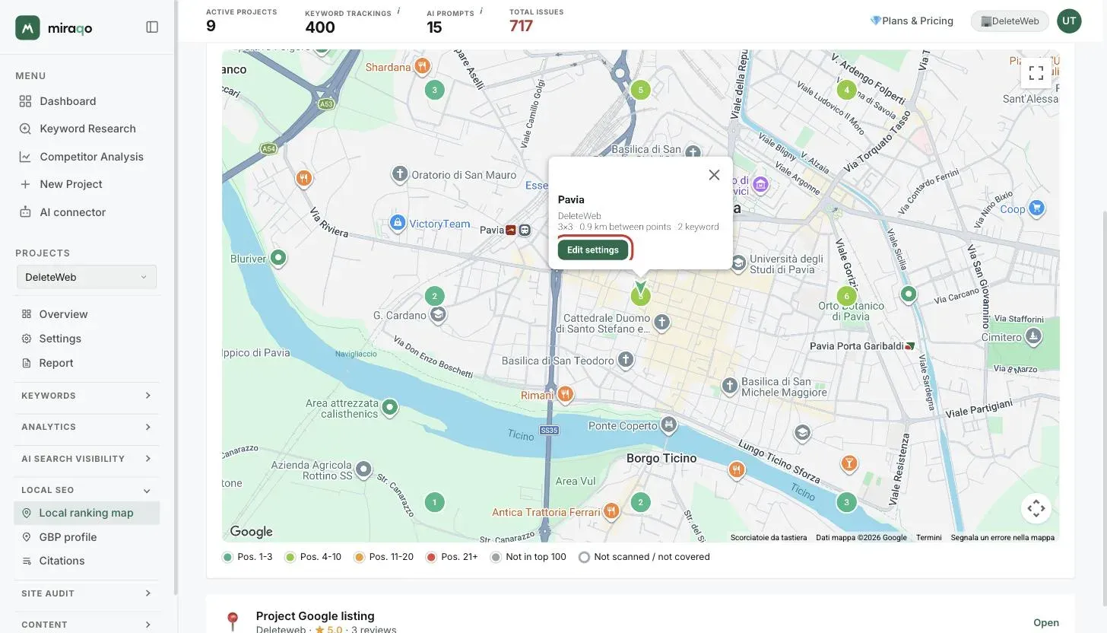This screenshot has width=1107, height=633.
Task: Open Plans & Pricing link
Action: [x=912, y=21]
